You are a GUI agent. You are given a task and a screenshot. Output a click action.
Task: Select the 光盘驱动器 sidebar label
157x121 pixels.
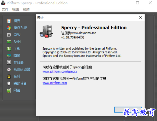[x=22, y=69]
